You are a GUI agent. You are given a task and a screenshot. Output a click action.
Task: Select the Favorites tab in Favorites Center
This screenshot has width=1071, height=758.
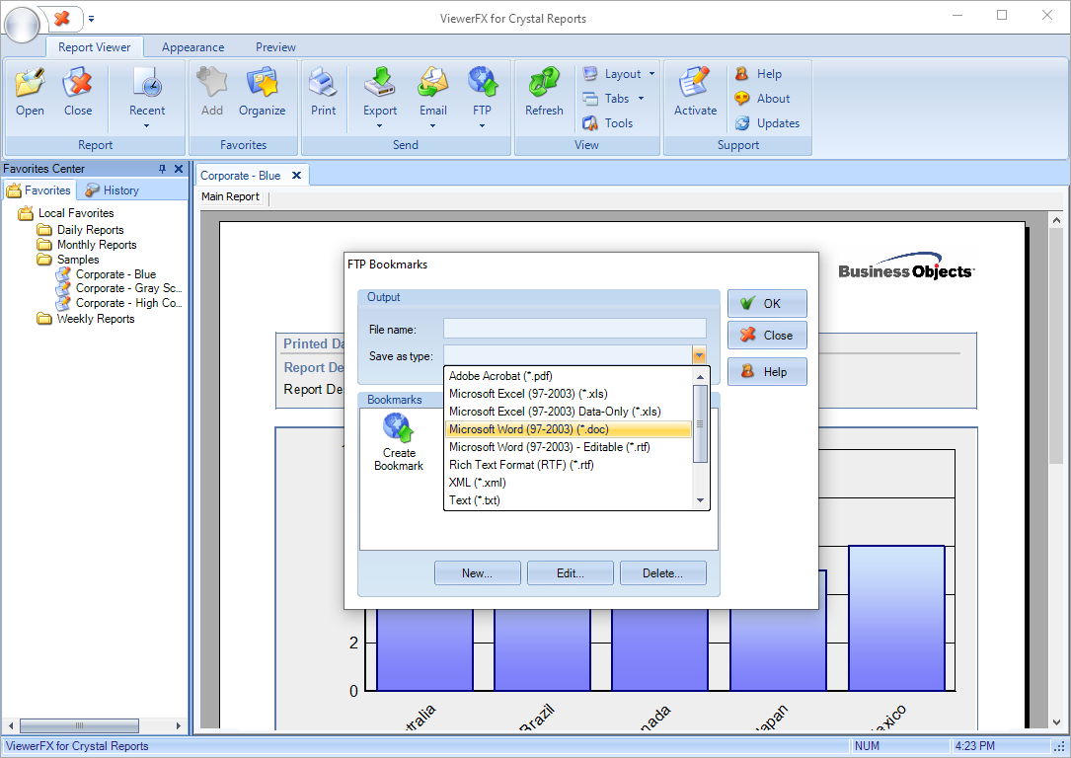pos(38,190)
